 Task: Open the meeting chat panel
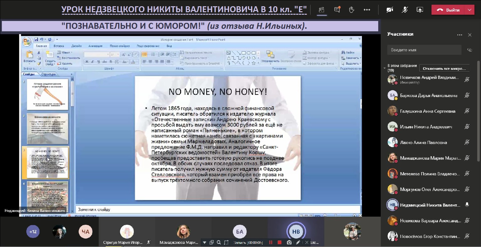337,10
